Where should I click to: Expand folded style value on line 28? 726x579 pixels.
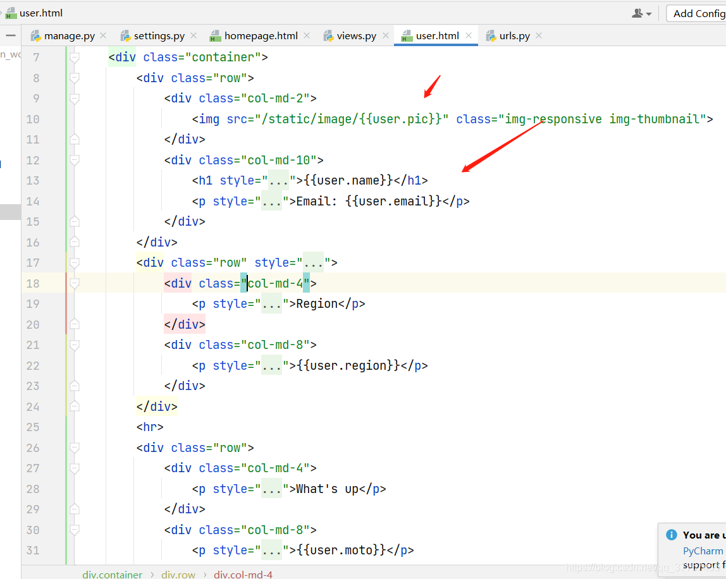pos(272,489)
